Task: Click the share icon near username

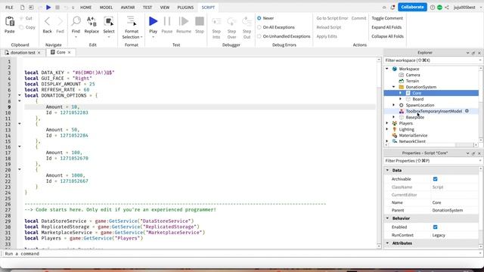Action: (447, 7)
